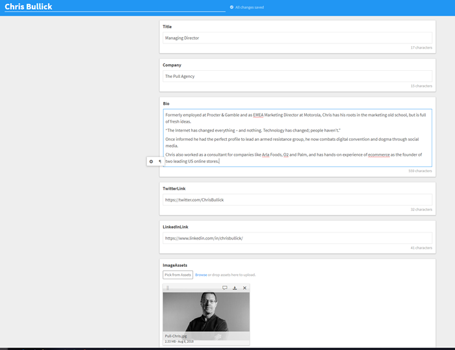Click into the Company field
455x350 pixels.
297,77
